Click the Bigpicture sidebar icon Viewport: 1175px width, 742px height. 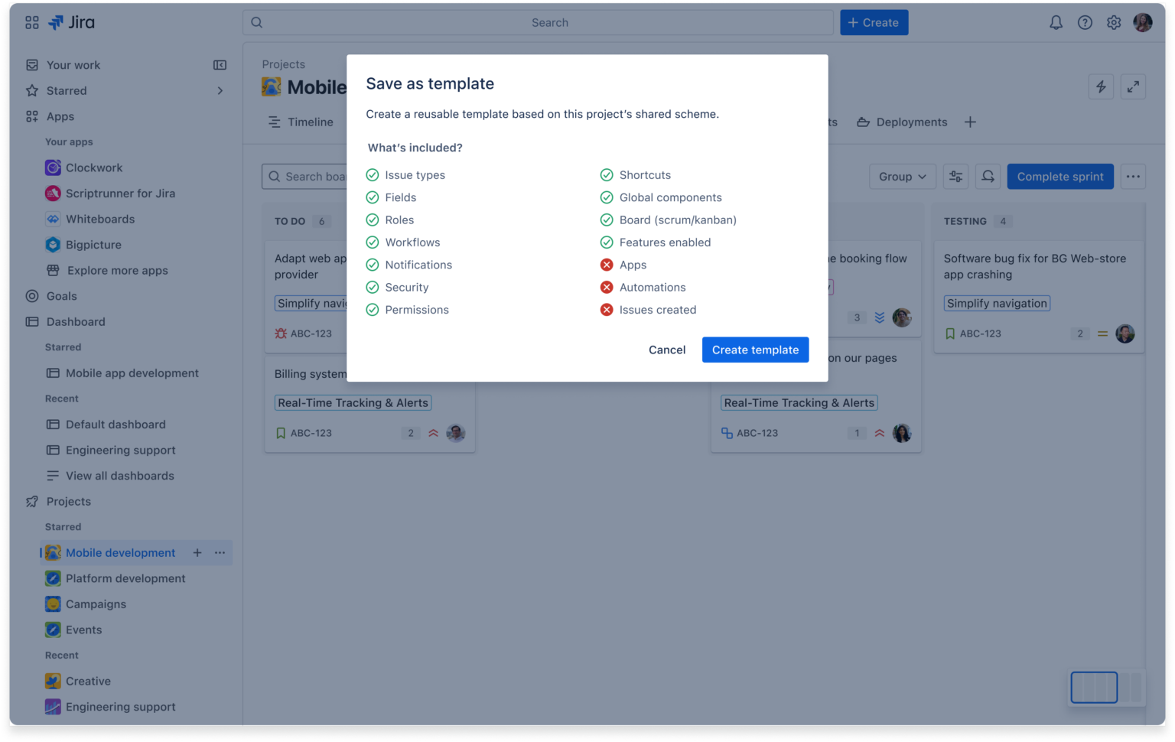pyautogui.click(x=52, y=245)
